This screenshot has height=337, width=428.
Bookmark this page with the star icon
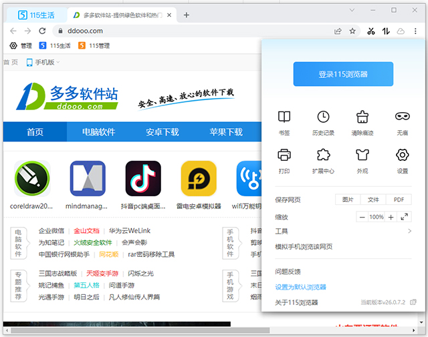pos(352,31)
